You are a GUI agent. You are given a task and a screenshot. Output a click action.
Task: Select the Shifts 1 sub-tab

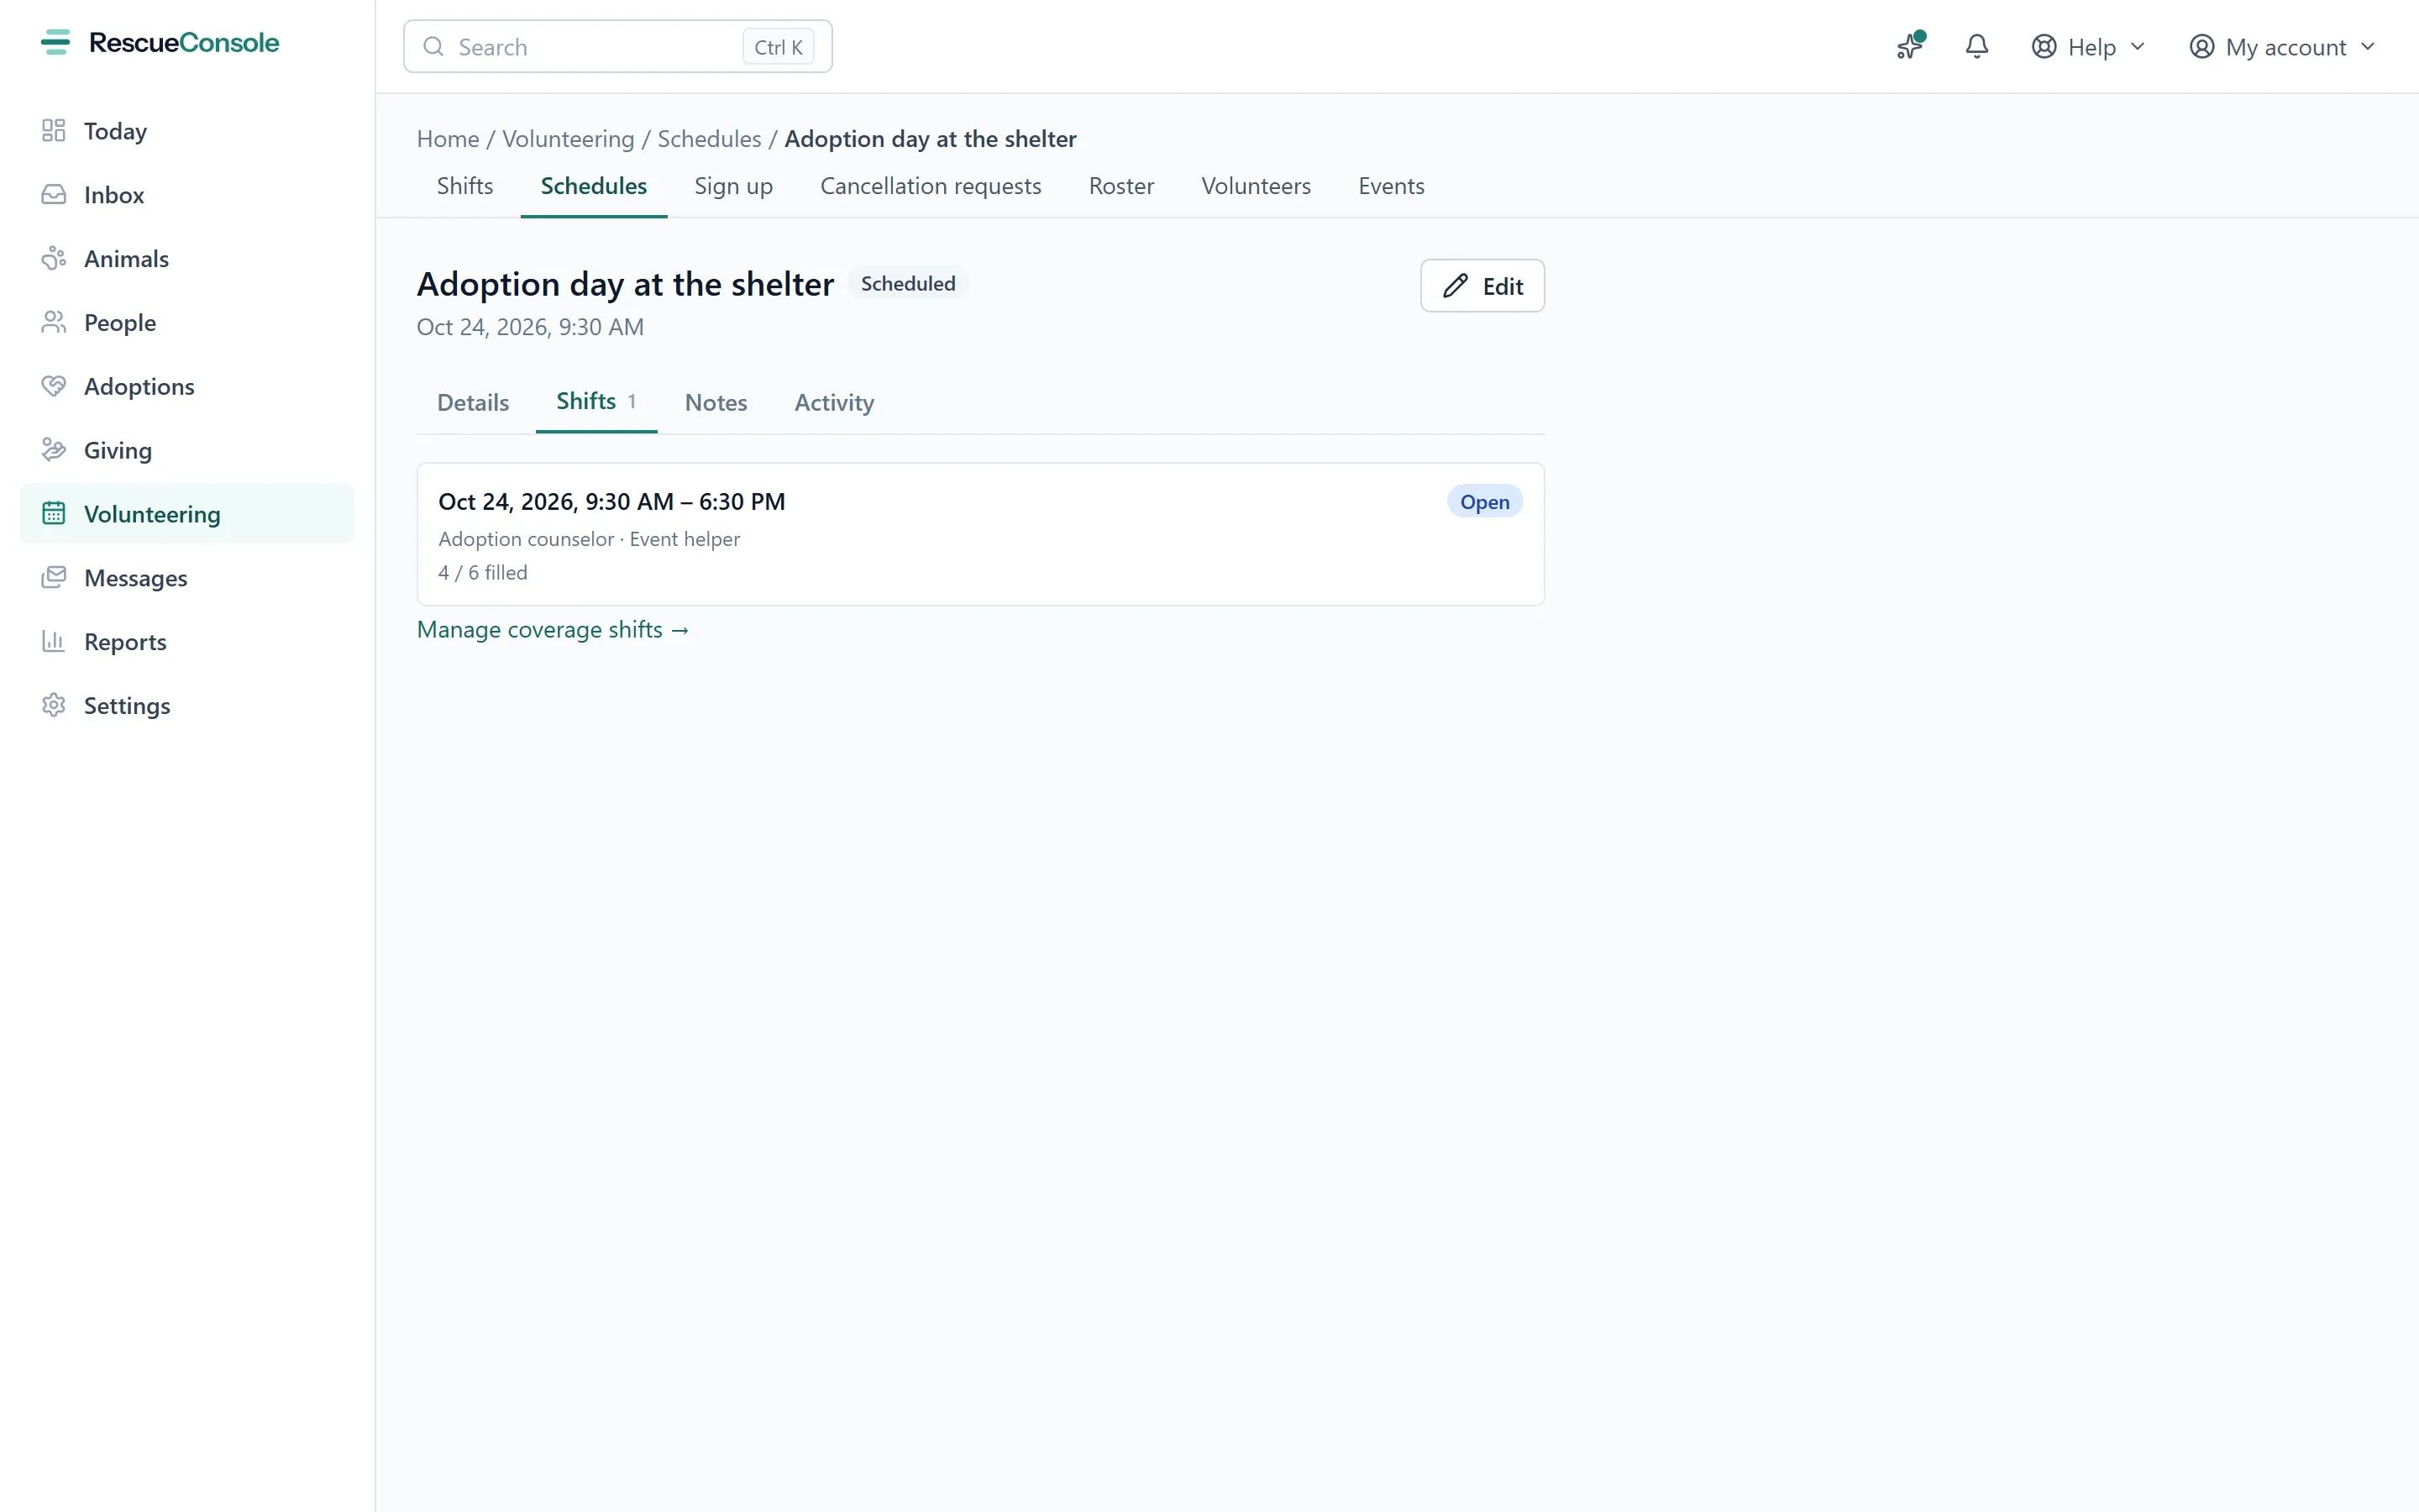coord(596,402)
